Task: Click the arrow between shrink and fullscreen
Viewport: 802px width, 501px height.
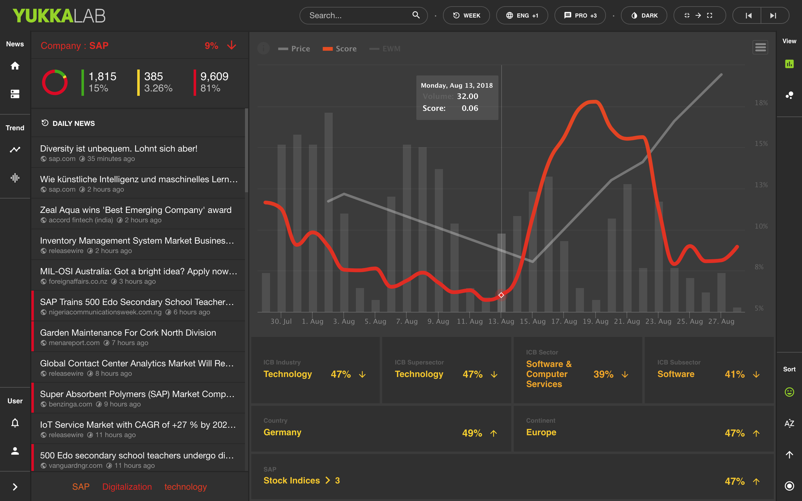Action: (x=698, y=15)
